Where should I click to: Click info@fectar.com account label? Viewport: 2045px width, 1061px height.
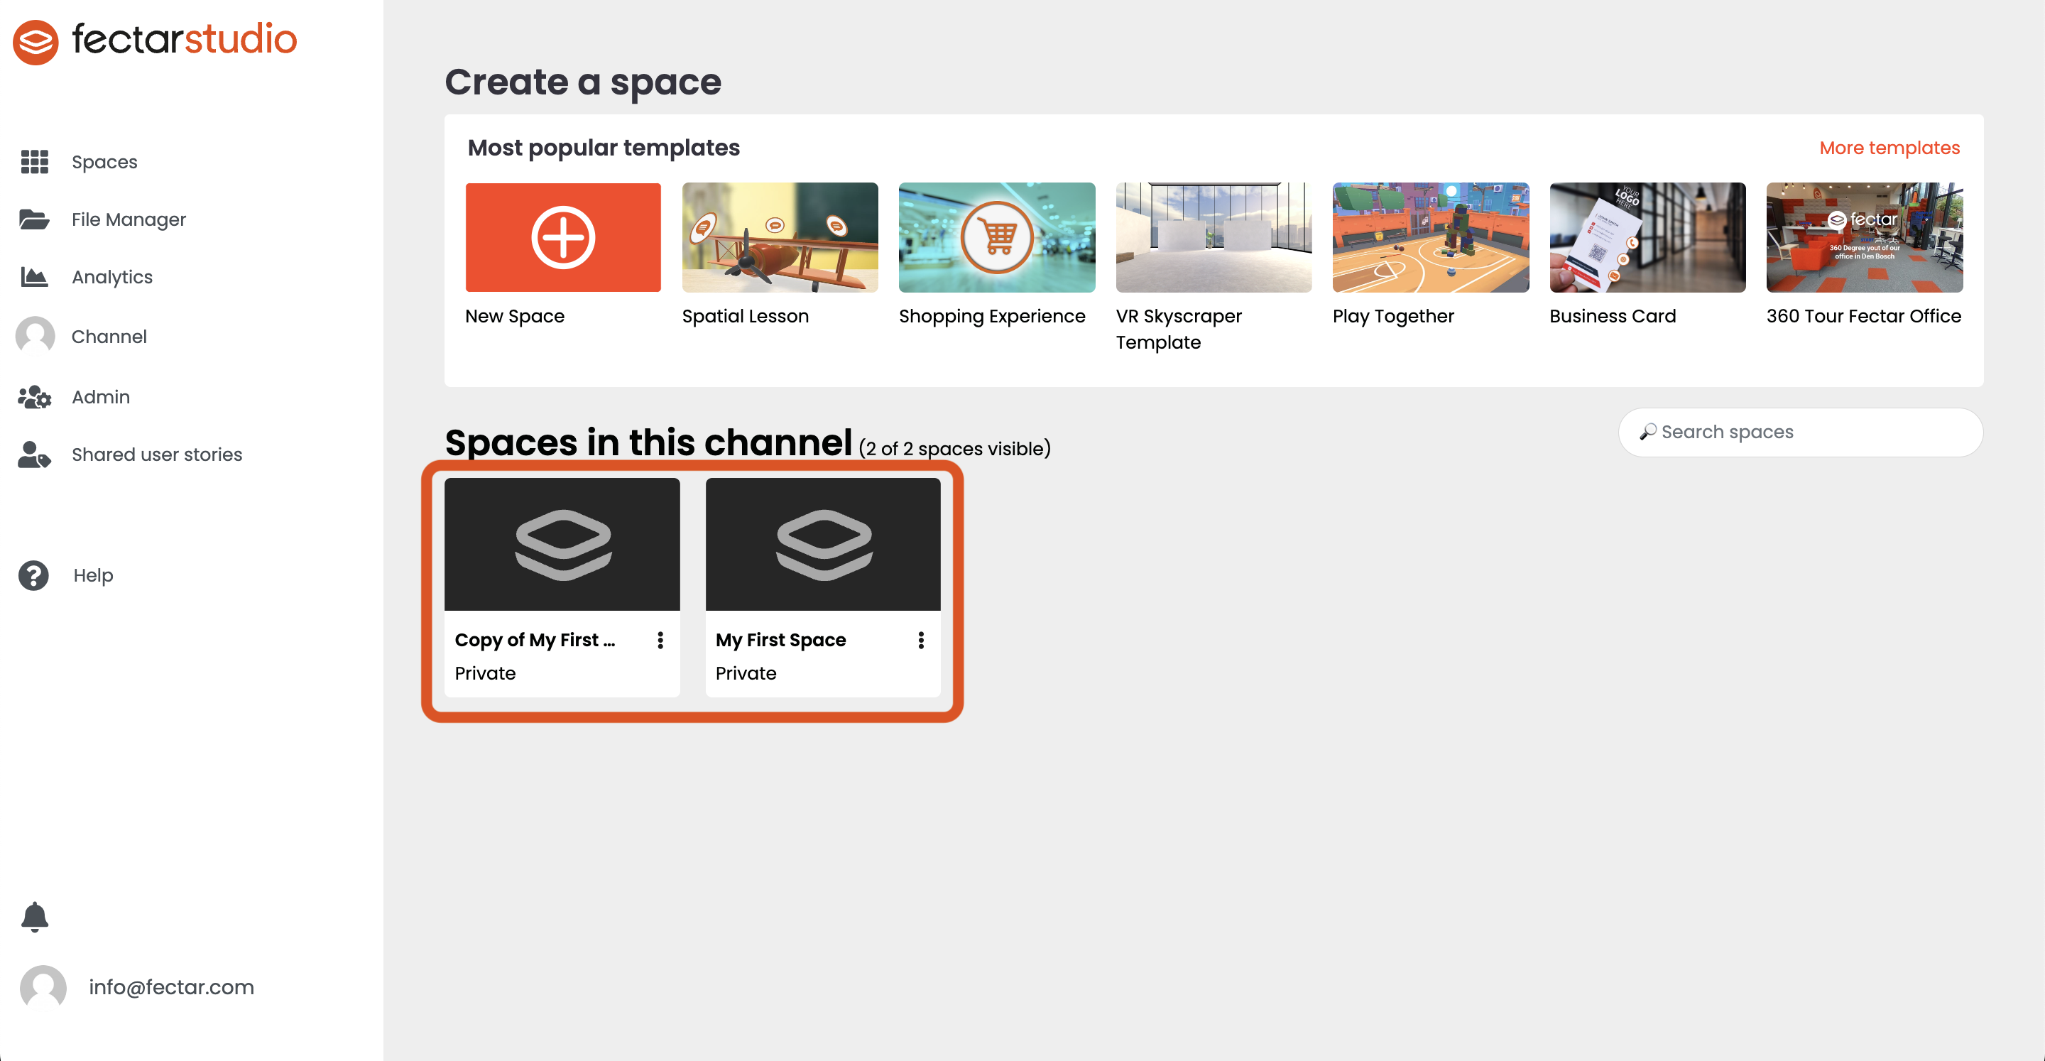point(171,987)
